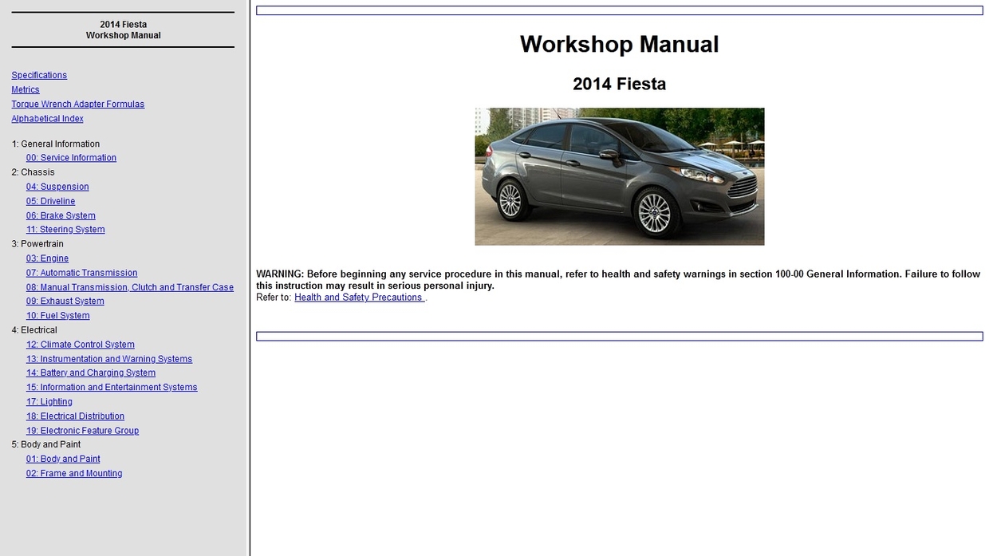Open the Automatic Transmission chapter

click(x=81, y=272)
